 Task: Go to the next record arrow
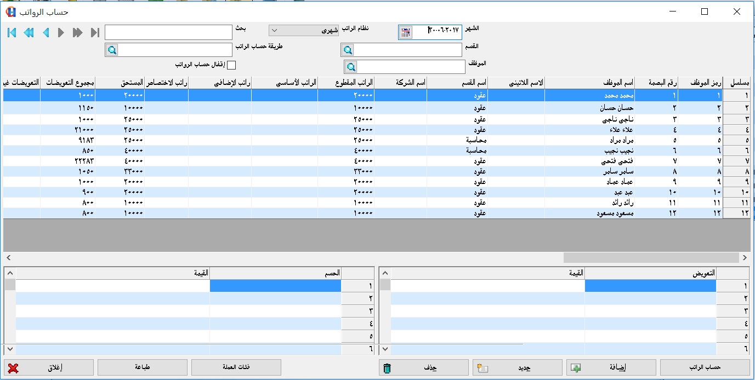click(x=61, y=33)
